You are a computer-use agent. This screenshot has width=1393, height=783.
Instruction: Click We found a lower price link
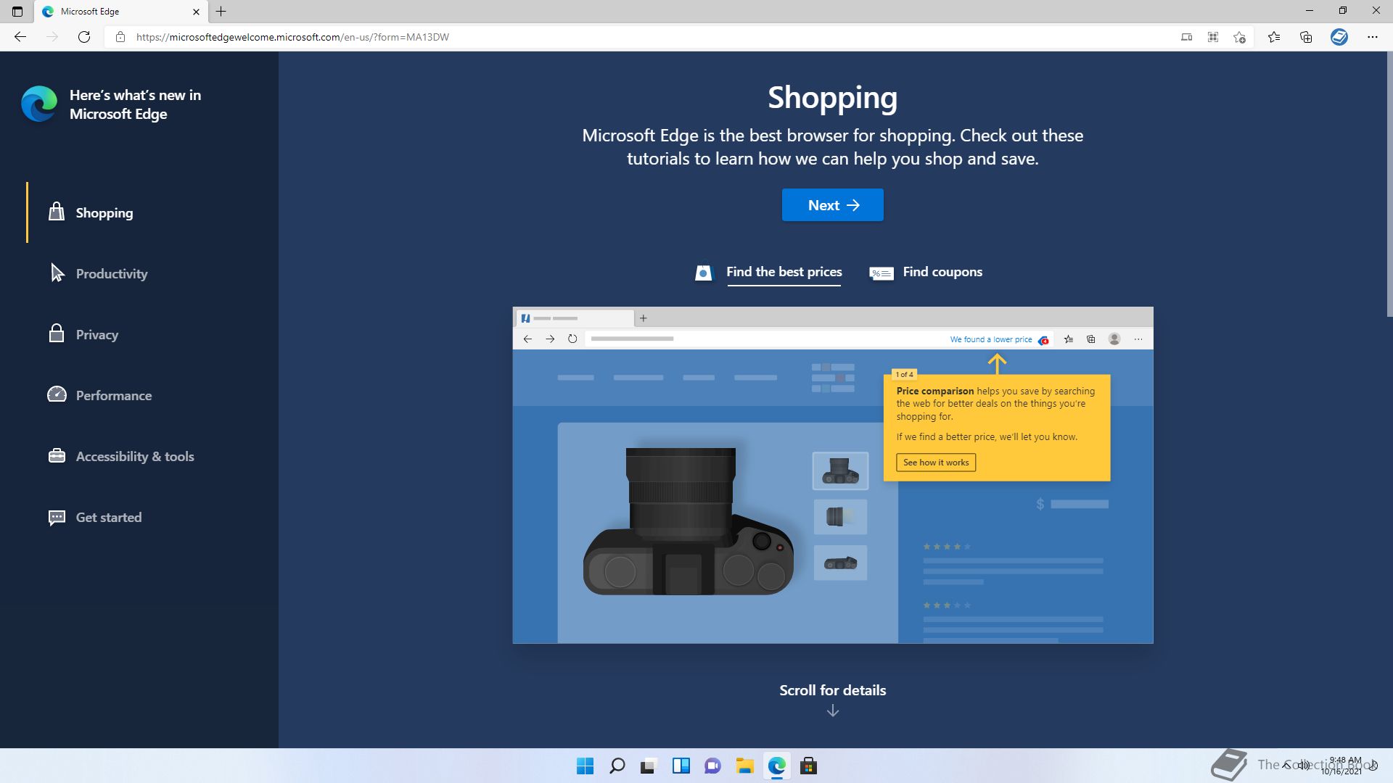tap(991, 339)
